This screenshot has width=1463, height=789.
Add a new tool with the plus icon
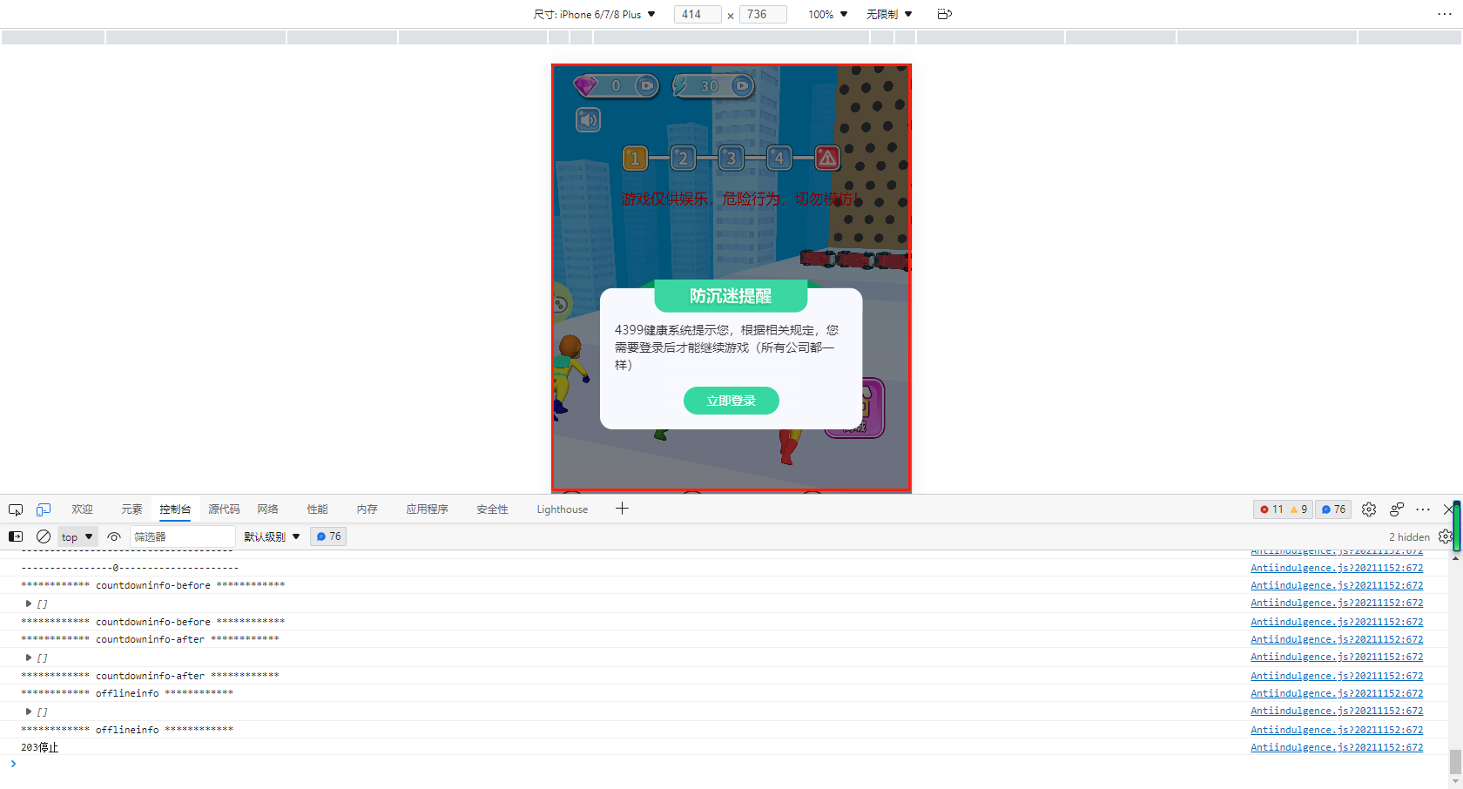[x=622, y=509]
